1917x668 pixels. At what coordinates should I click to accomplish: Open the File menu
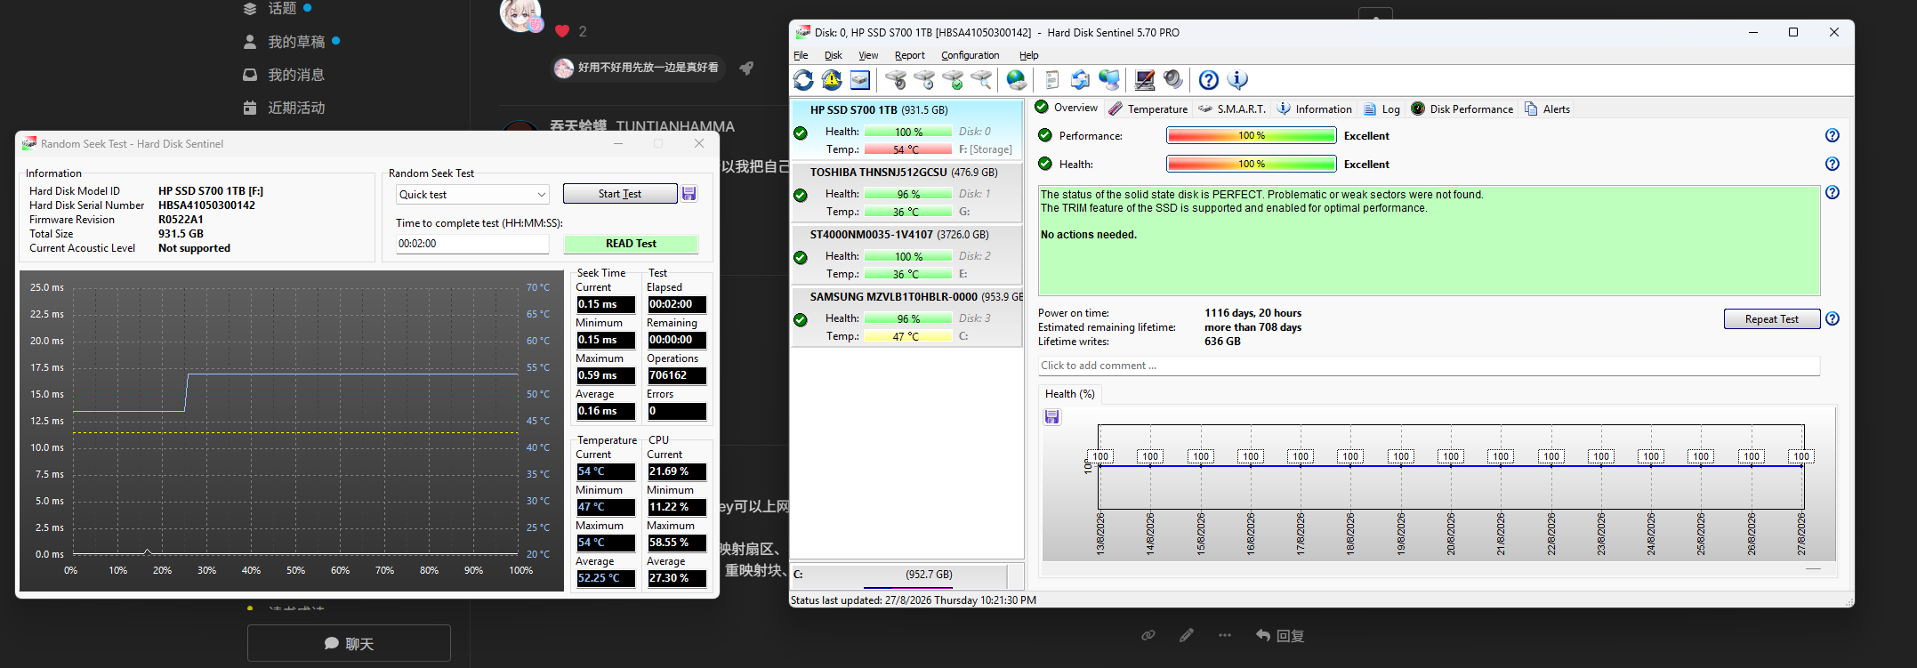801,55
